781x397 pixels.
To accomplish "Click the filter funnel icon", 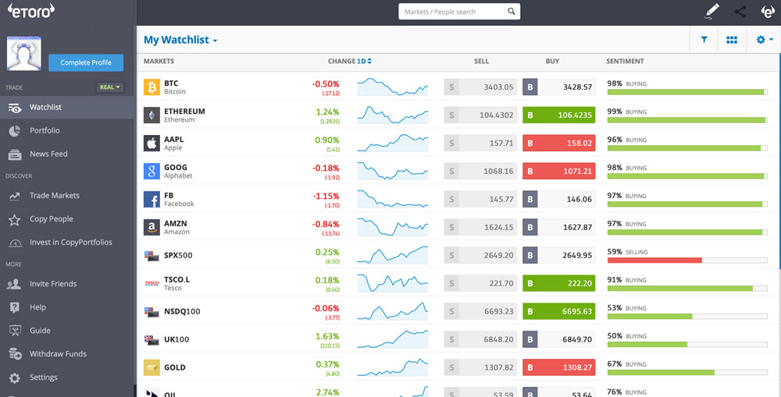I will click(704, 40).
